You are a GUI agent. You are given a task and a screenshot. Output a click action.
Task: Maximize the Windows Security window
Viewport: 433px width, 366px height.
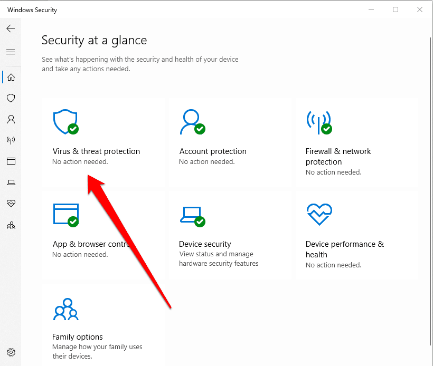396,9
